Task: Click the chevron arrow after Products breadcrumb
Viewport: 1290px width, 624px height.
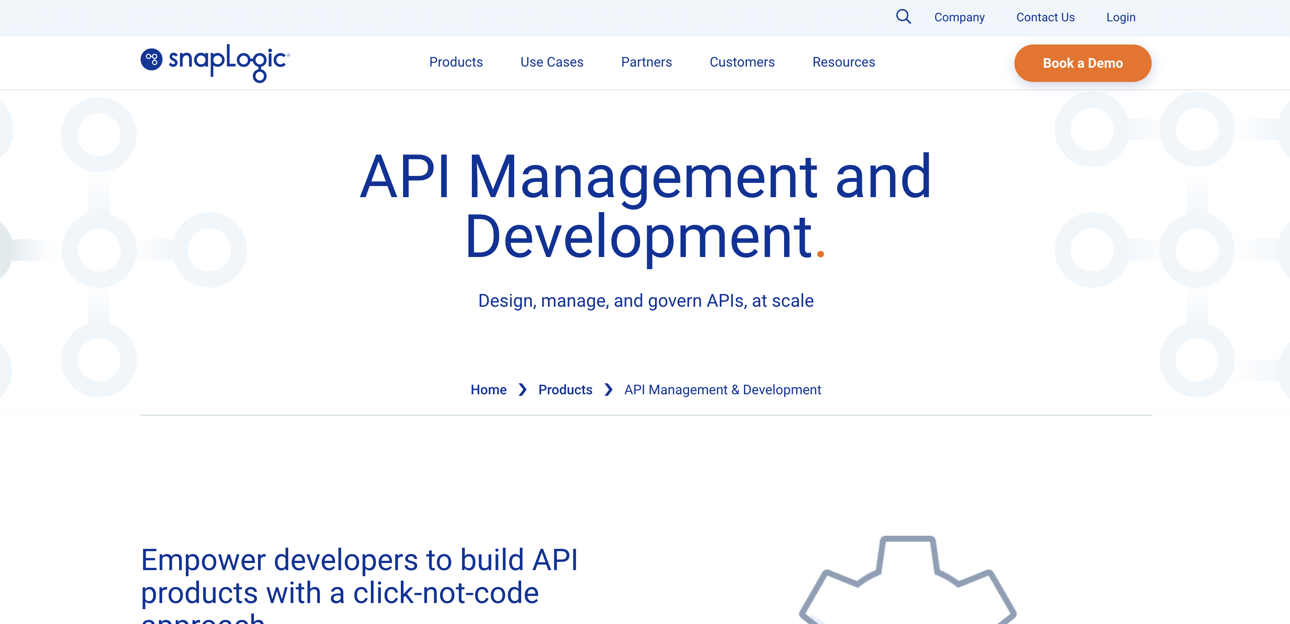Action: coord(608,389)
